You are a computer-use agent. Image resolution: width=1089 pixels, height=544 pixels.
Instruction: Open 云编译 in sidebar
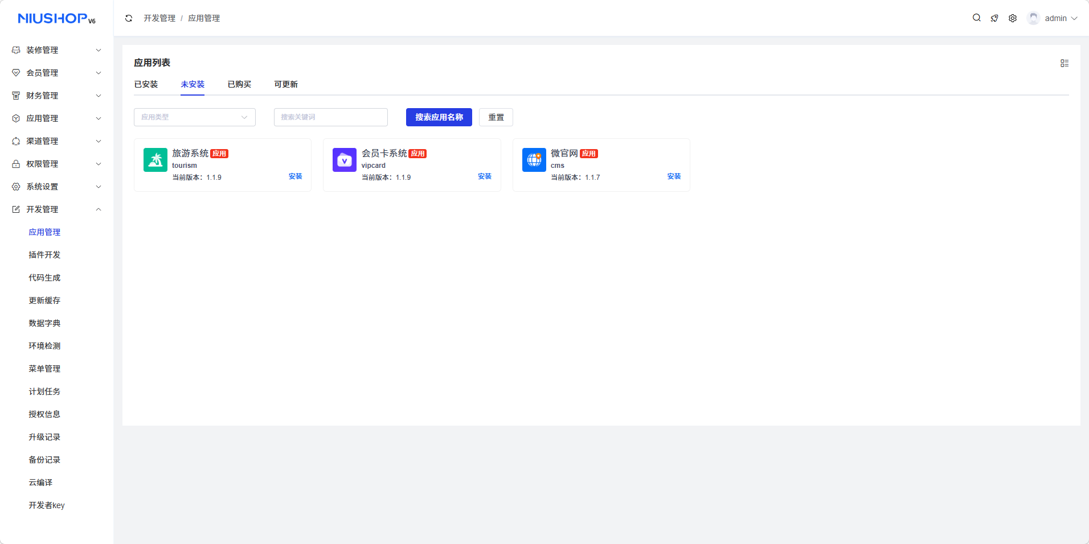pyautogui.click(x=40, y=483)
